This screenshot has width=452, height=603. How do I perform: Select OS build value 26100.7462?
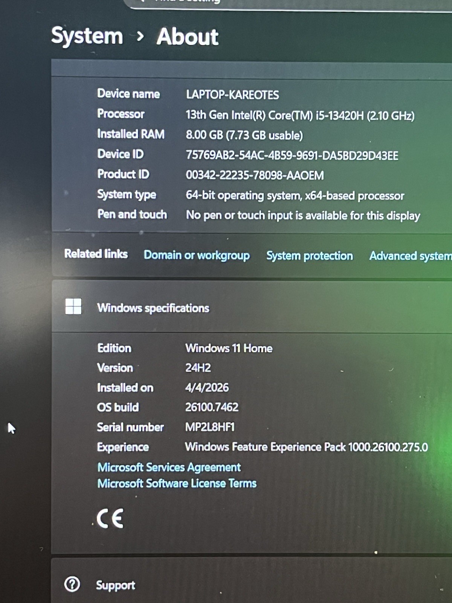pyautogui.click(x=212, y=407)
